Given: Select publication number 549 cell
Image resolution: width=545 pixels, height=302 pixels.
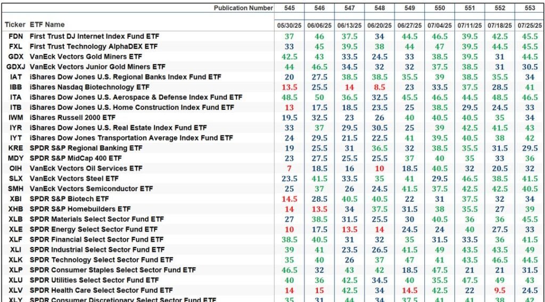Looking at the screenshot, I should click(409, 8).
